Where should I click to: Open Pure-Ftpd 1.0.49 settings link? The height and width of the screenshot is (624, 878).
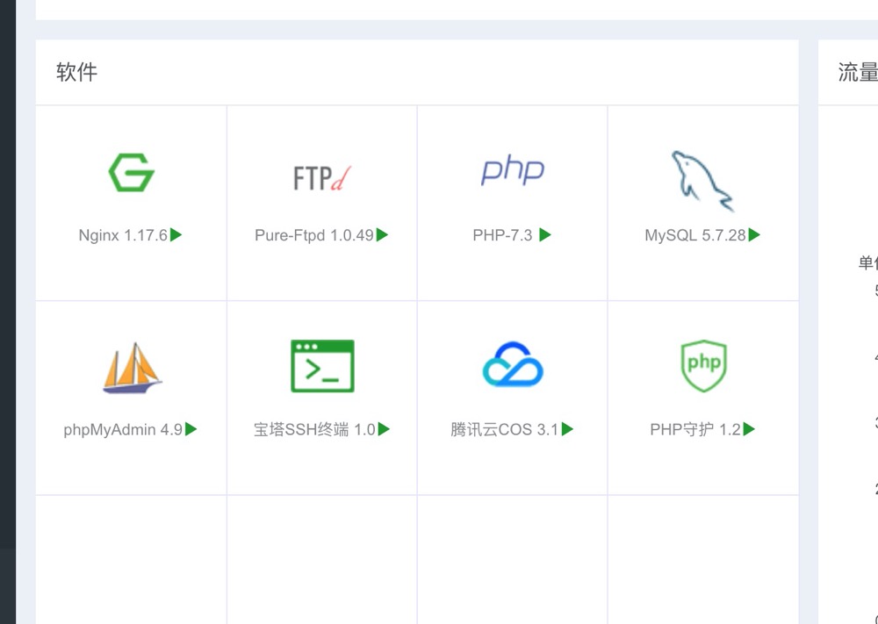[x=314, y=235]
